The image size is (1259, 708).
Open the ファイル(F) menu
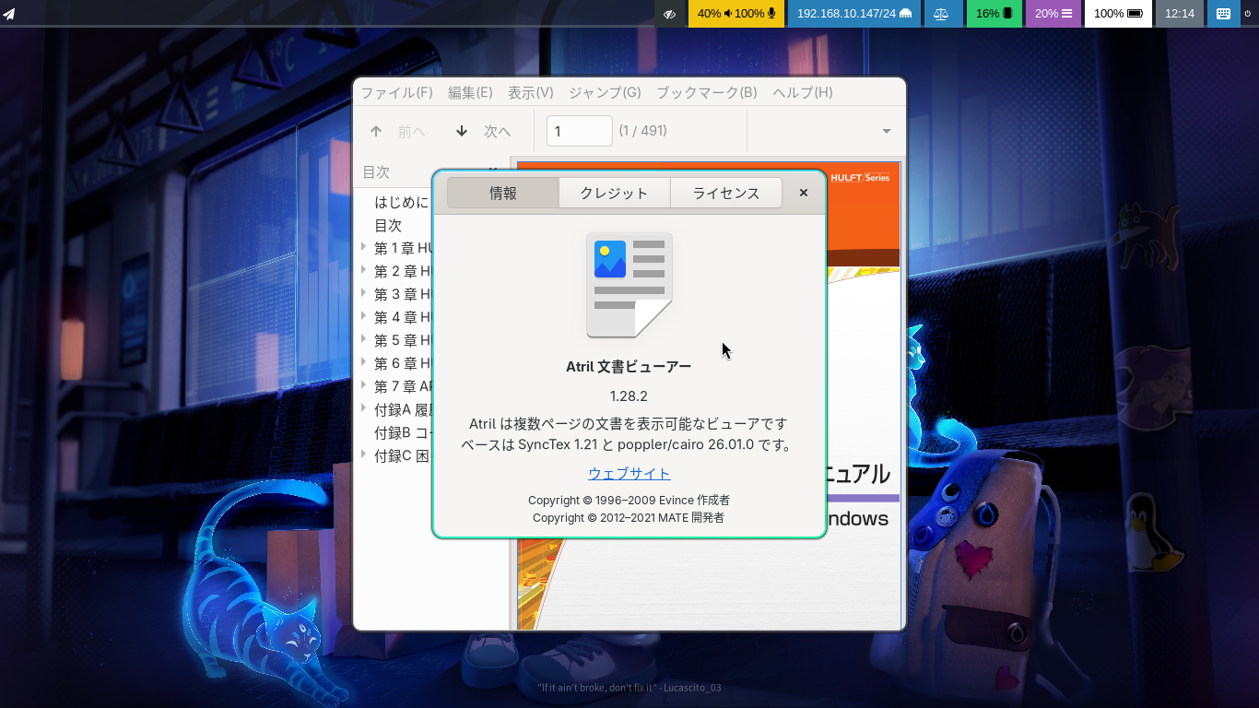point(396,92)
